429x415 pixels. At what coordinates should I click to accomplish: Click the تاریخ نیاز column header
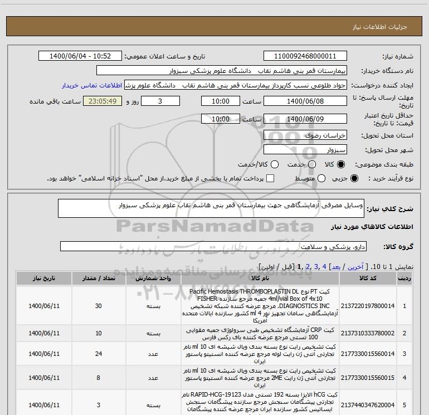(44, 278)
